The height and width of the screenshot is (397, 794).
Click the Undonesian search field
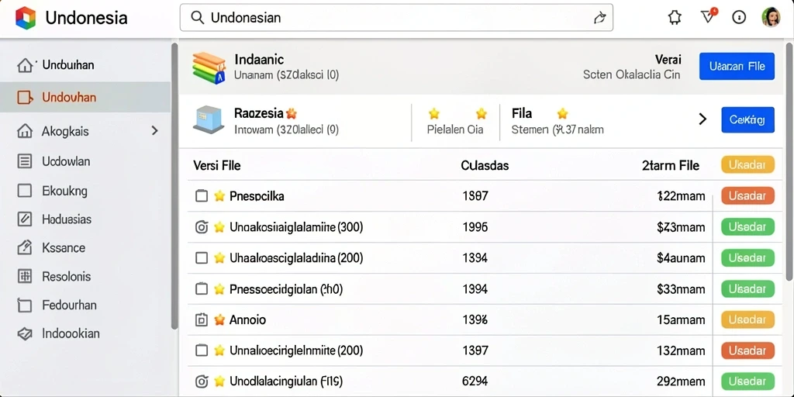click(x=396, y=19)
